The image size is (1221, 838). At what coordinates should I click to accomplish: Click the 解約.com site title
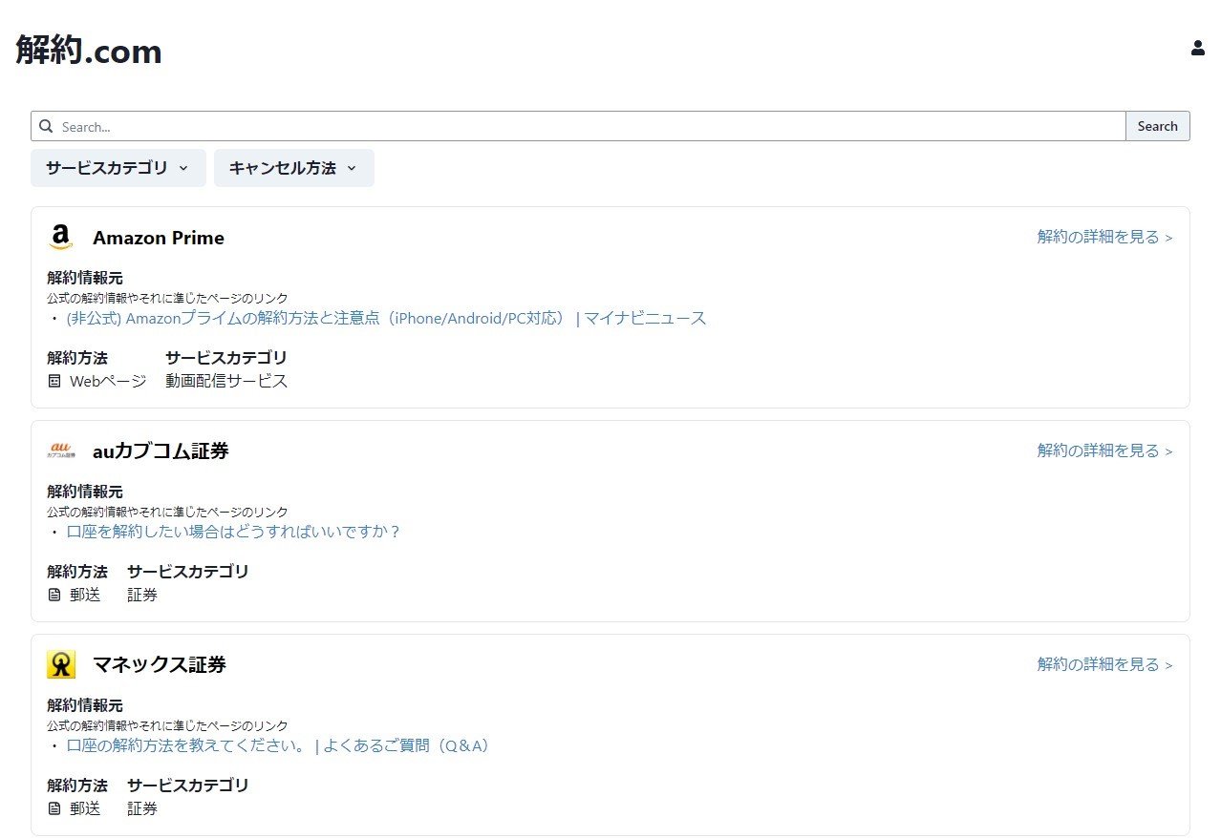[89, 51]
